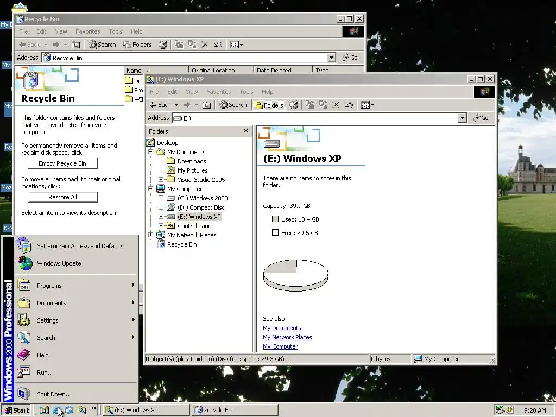Image resolution: width=556 pixels, height=417 pixels.
Task: Click the Empty Recycle Bin button
Action: [x=63, y=163]
